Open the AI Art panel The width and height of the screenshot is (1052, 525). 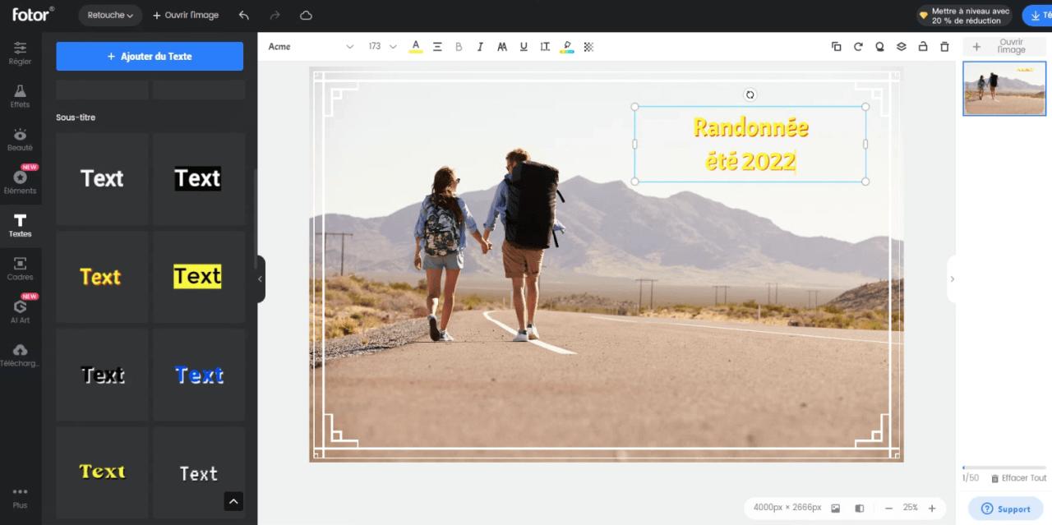[20, 311]
